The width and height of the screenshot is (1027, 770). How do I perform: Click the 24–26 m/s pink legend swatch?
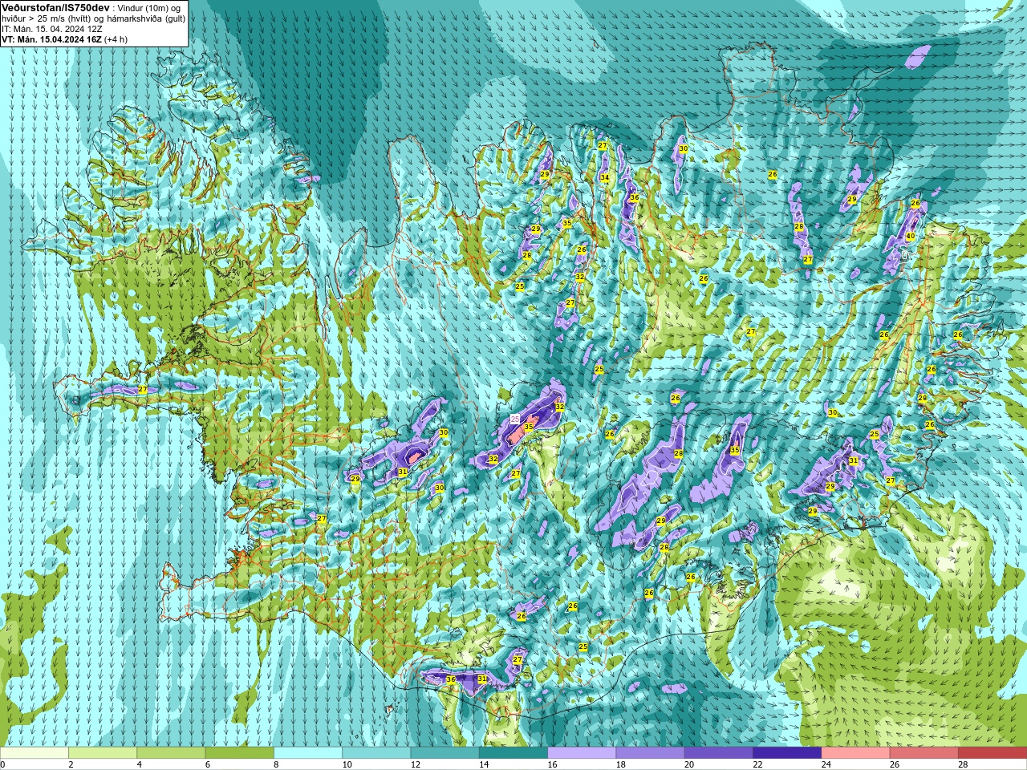855,753
